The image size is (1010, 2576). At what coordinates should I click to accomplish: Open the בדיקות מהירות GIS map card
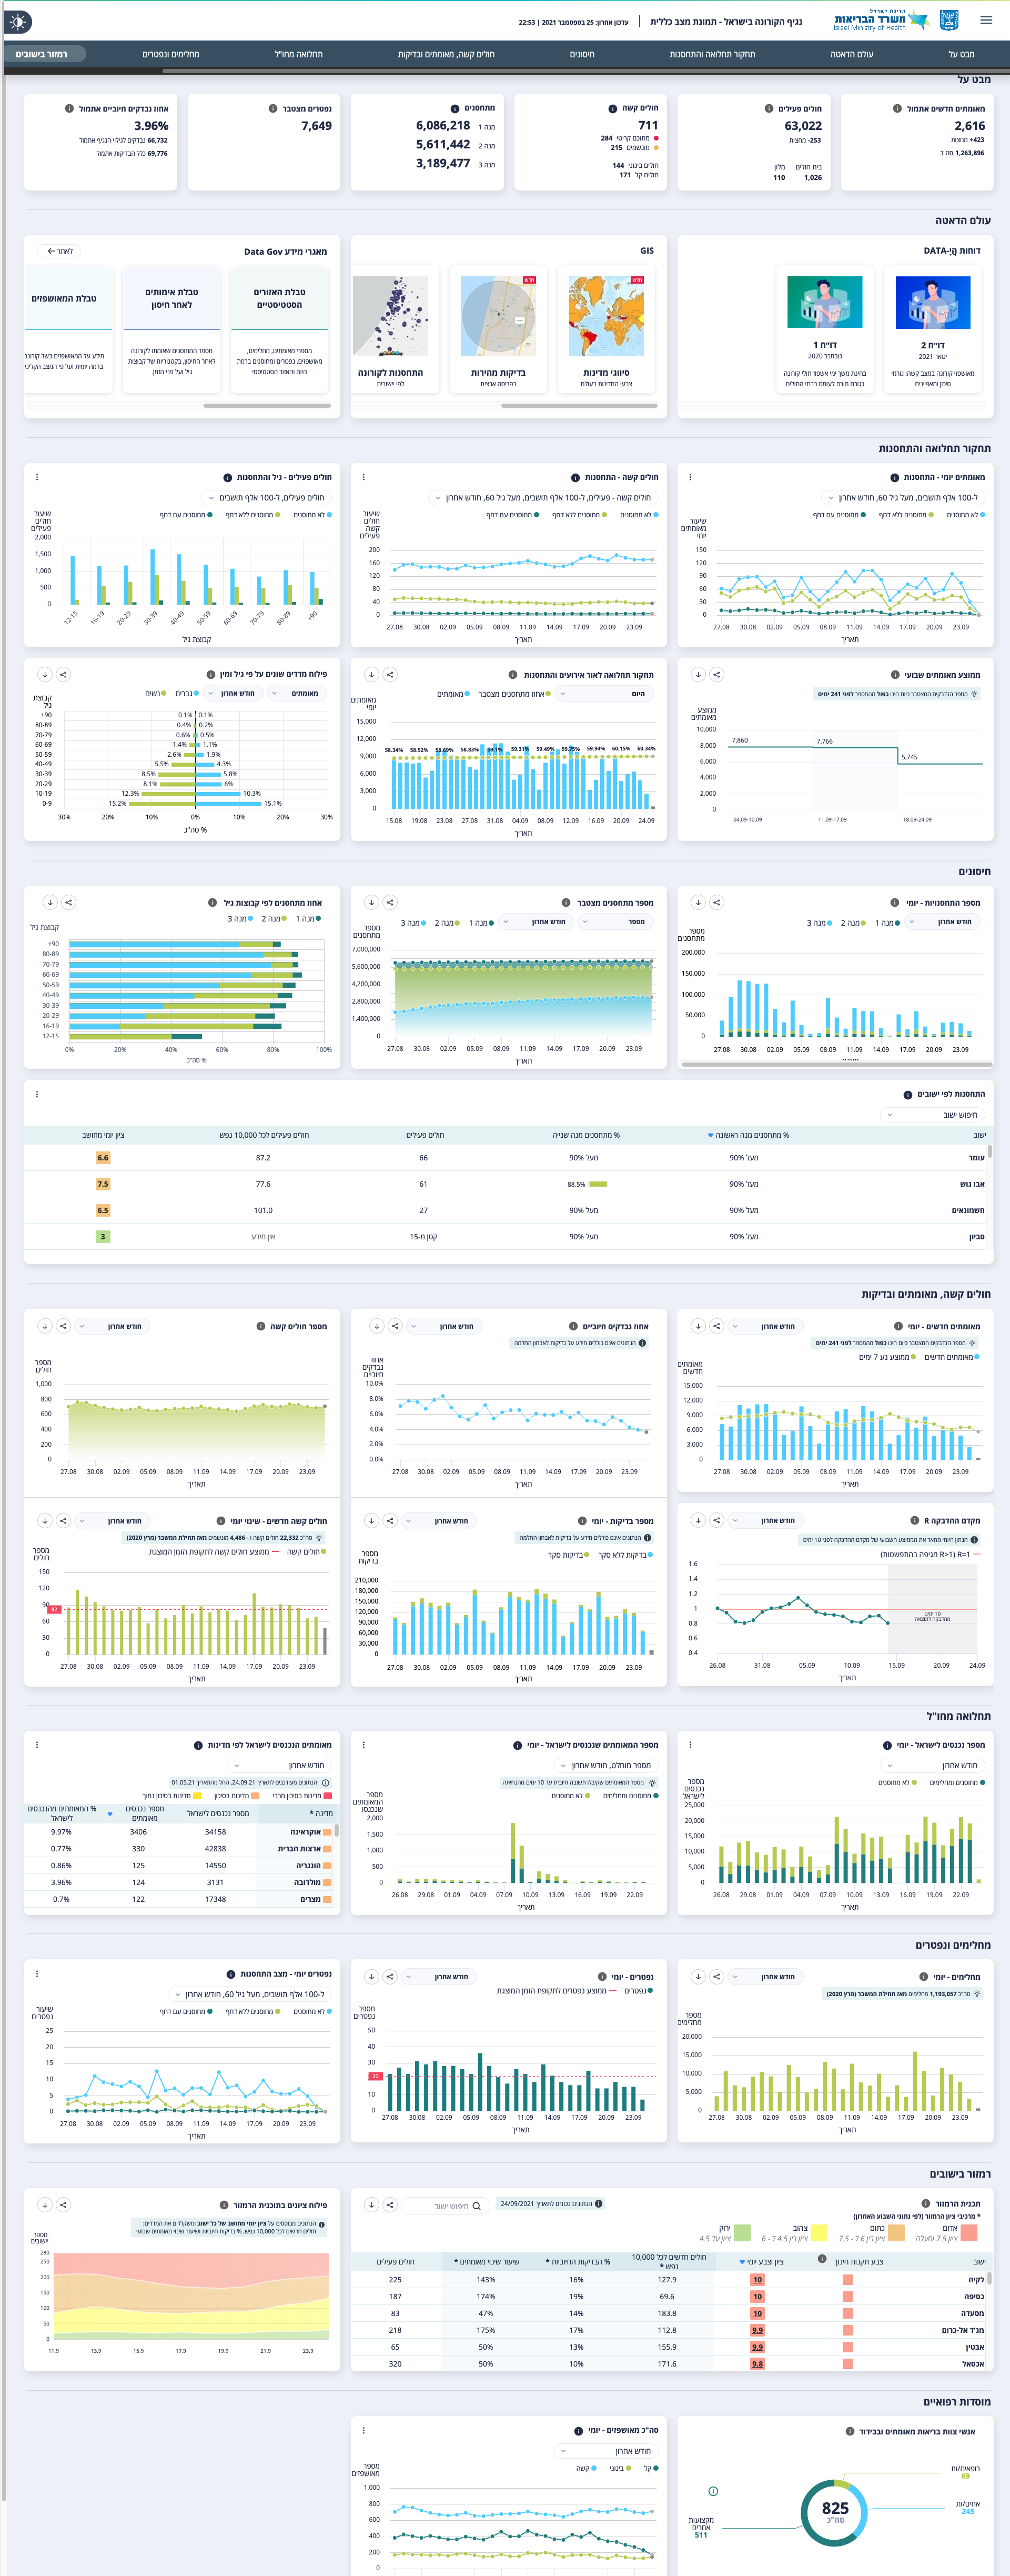498,330
